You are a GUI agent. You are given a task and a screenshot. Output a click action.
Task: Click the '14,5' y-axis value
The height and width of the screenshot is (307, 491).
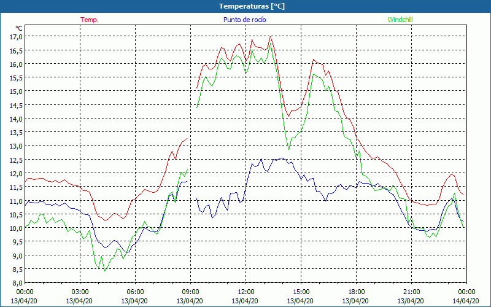[x=17, y=105]
